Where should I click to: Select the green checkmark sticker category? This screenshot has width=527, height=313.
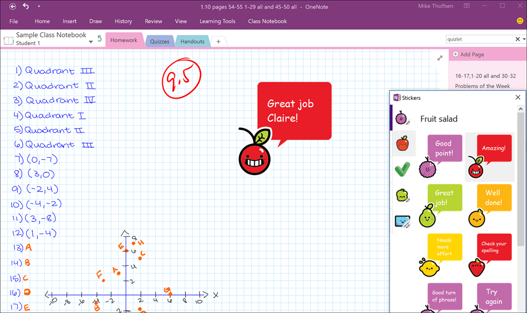[x=403, y=170]
